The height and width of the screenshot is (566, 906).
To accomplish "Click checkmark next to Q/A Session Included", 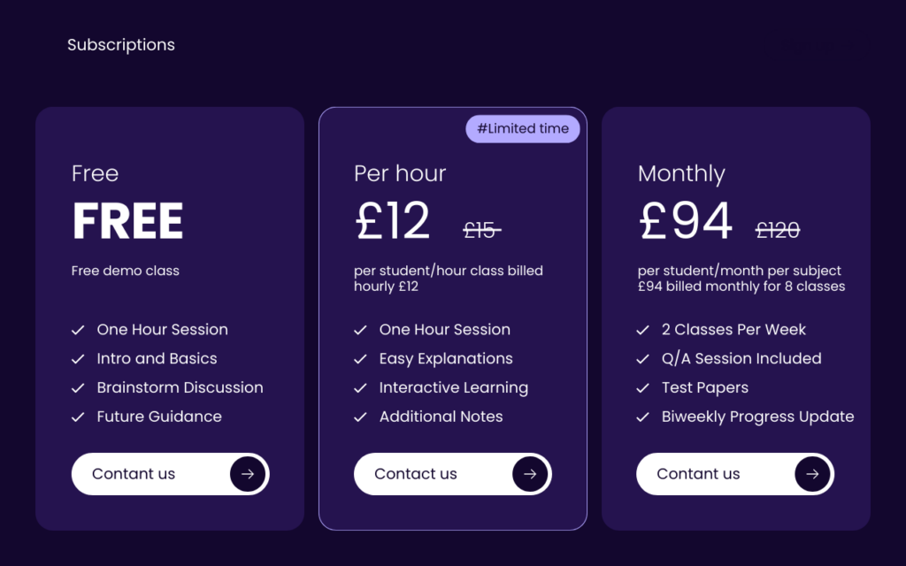I will point(642,359).
